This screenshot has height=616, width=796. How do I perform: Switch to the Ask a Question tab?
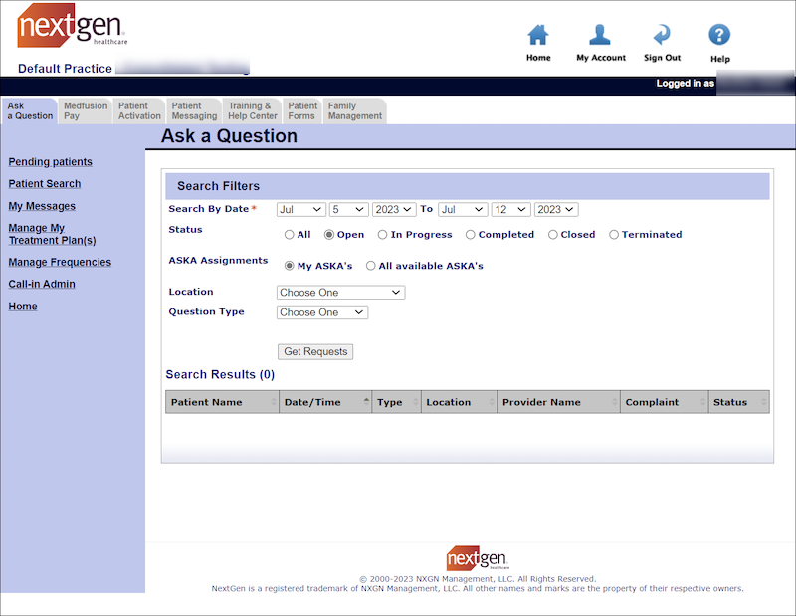tap(30, 110)
